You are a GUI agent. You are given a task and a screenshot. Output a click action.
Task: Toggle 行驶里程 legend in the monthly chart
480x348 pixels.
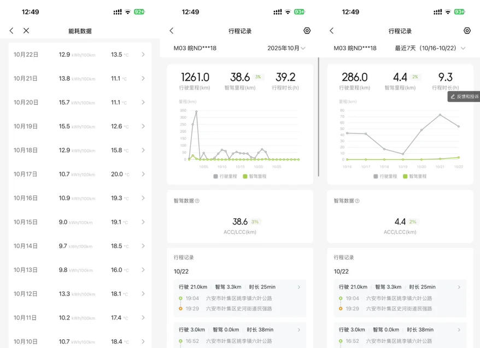tap(224, 176)
